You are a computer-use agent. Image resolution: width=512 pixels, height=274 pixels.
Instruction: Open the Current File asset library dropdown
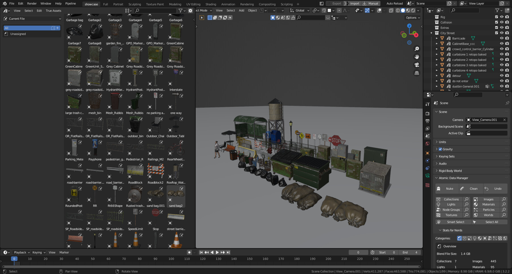click(x=32, y=18)
